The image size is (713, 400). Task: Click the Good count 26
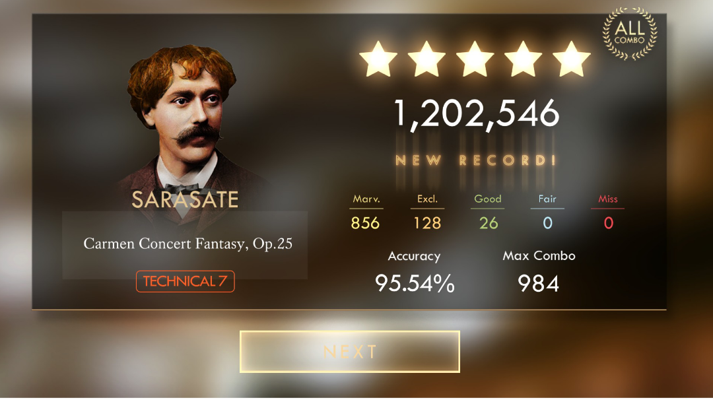click(489, 223)
